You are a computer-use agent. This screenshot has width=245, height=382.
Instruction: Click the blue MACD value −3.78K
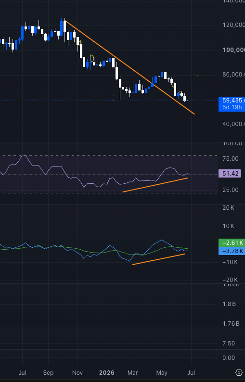click(232, 251)
